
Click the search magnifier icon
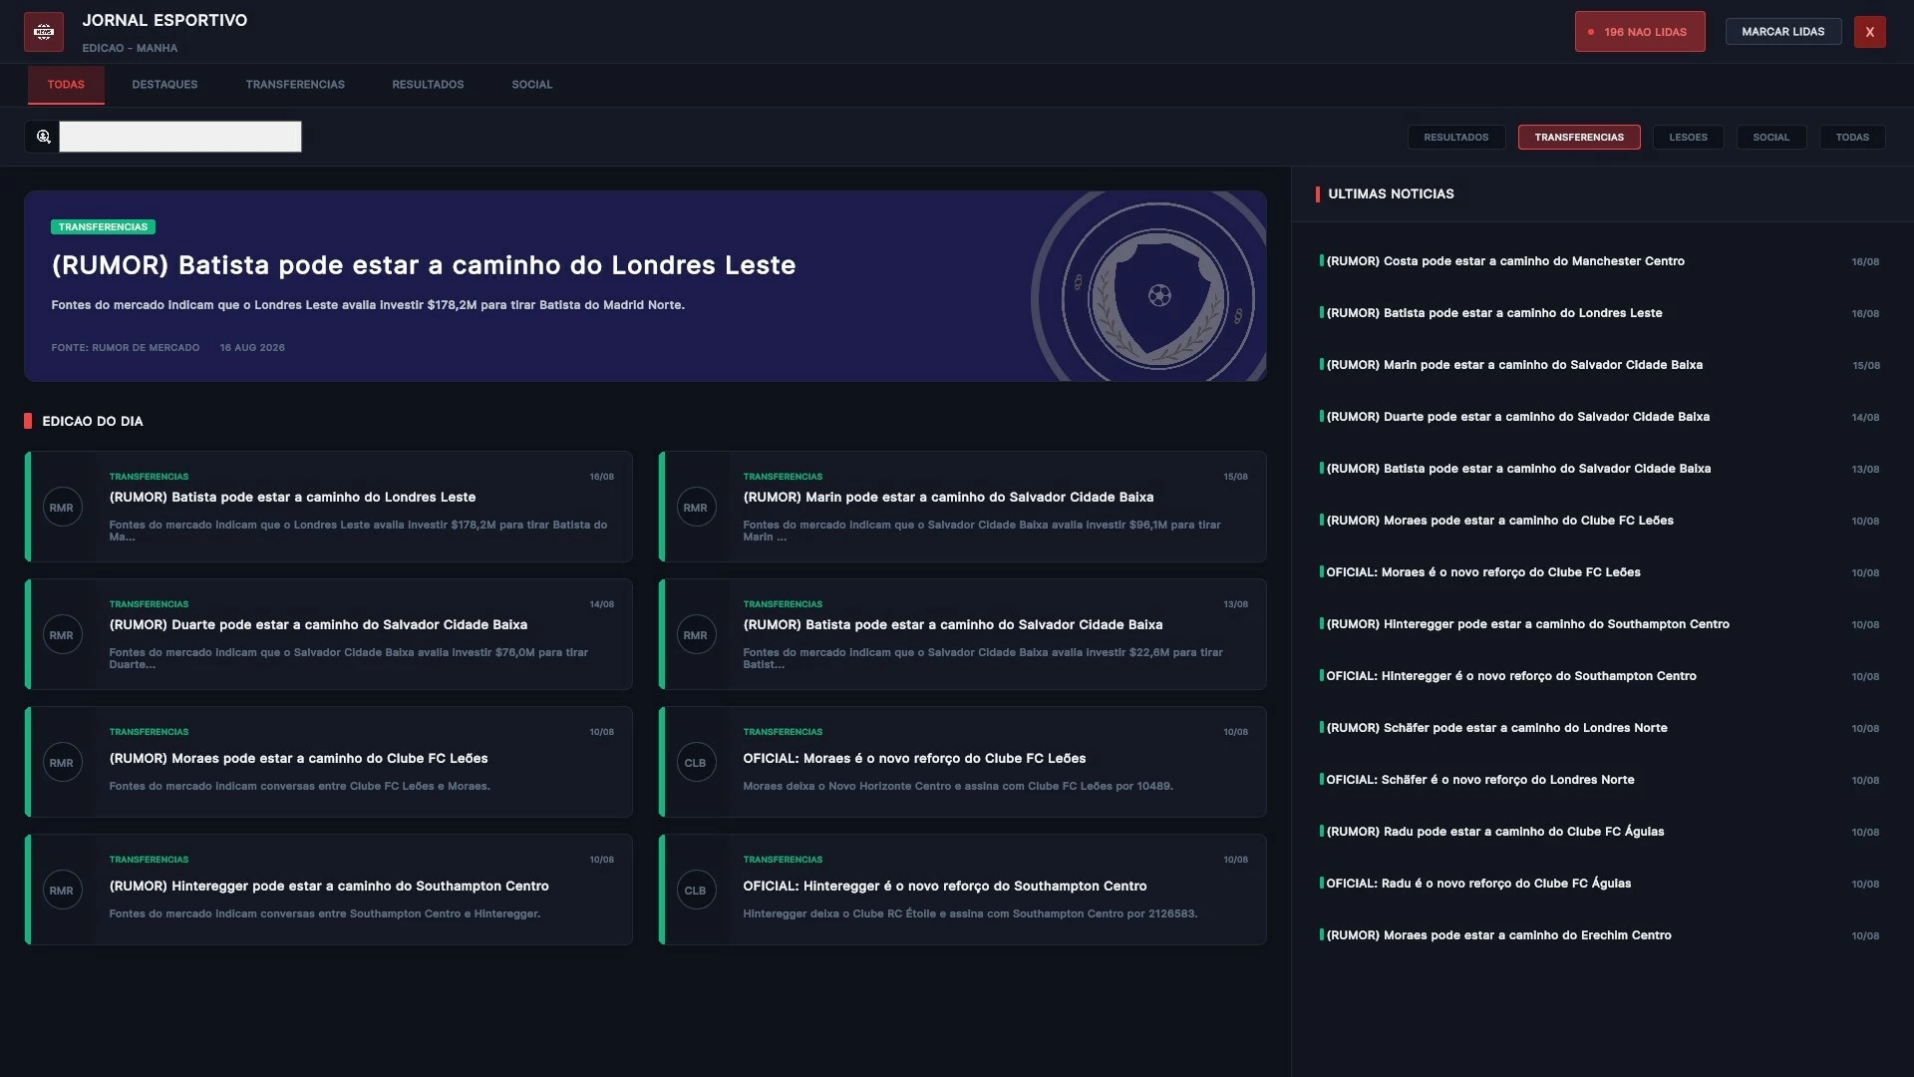[x=43, y=137]
